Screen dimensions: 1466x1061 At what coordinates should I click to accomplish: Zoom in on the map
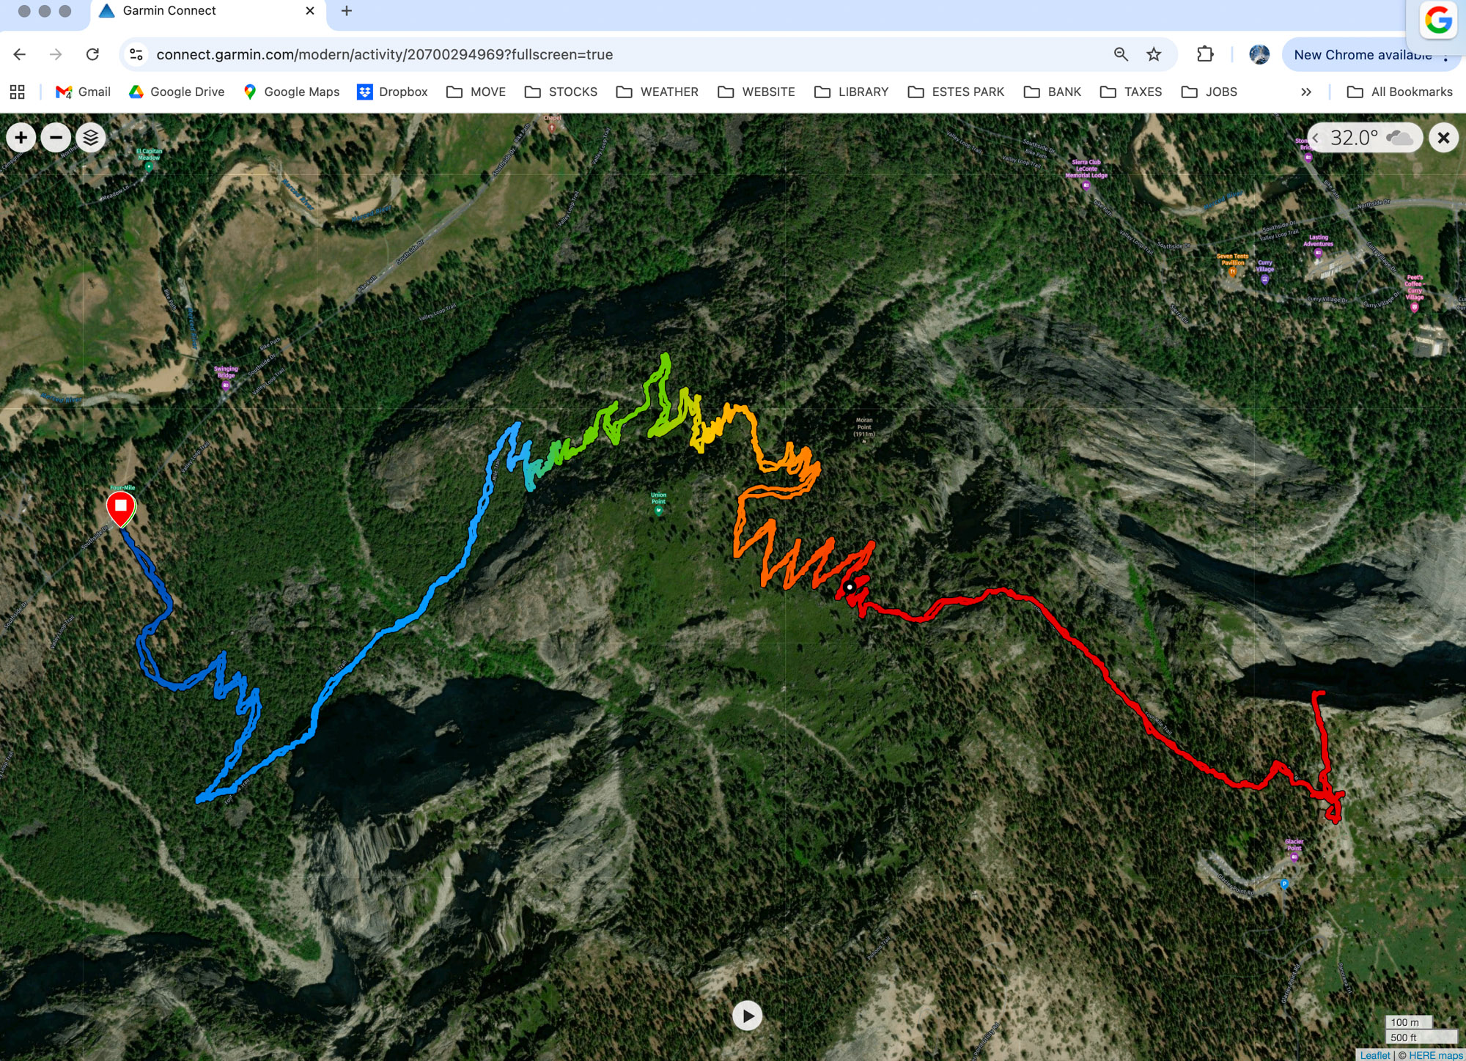click(21, 138)
